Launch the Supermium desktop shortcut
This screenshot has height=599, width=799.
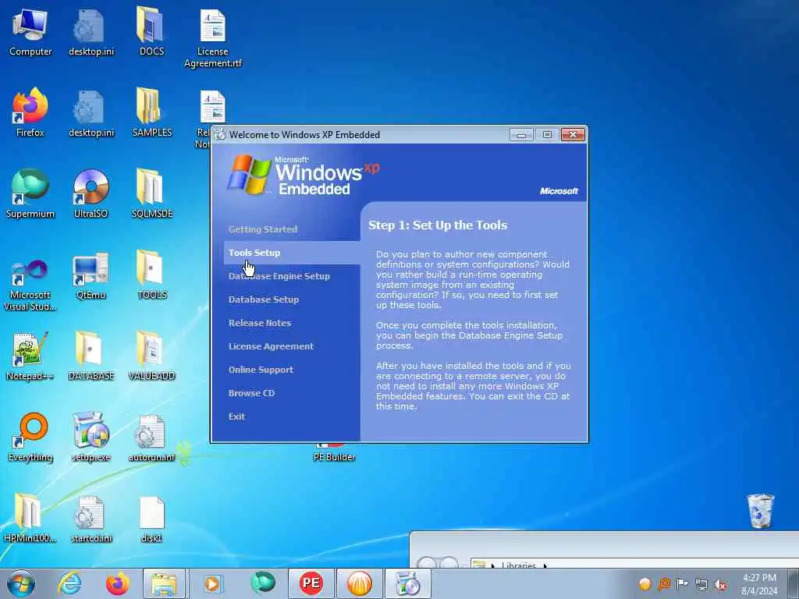pos(30,193)
